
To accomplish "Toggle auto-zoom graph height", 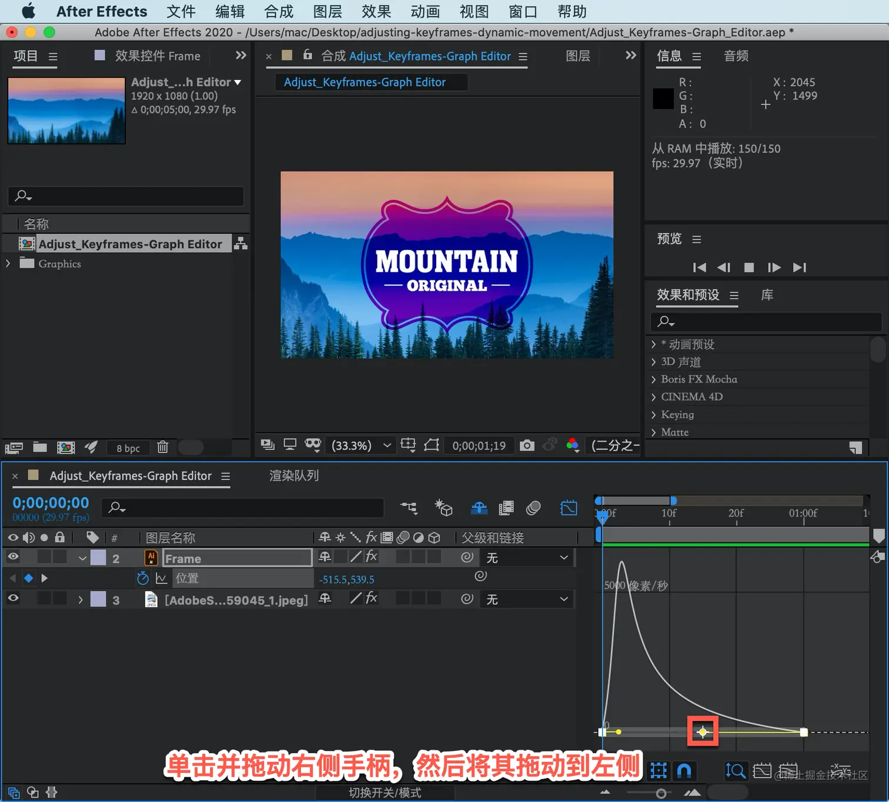I will [735, 770].
